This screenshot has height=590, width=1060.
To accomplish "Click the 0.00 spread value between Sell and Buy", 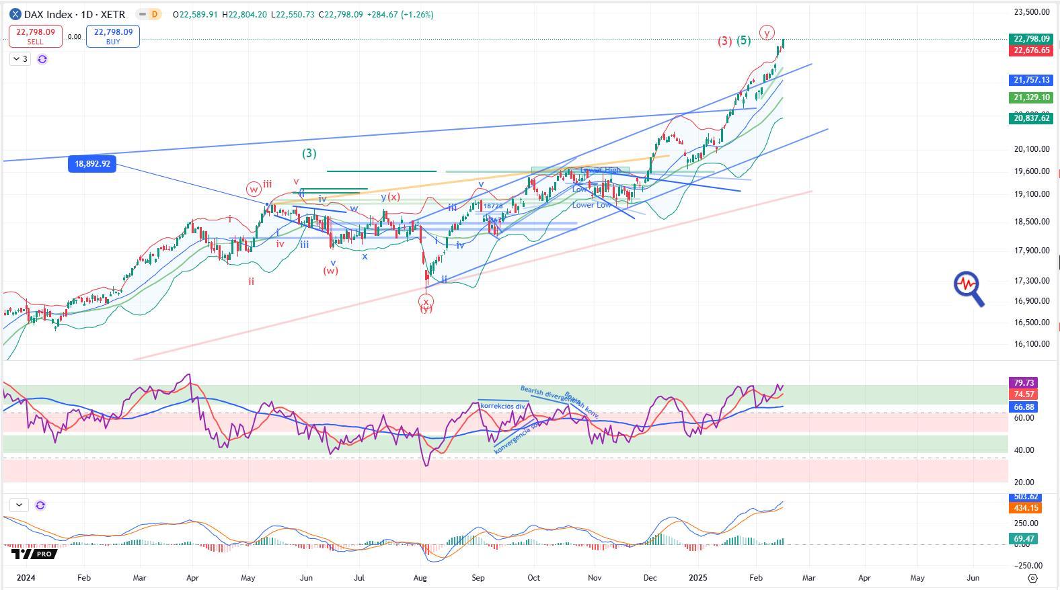I will (x=74, y=37).
